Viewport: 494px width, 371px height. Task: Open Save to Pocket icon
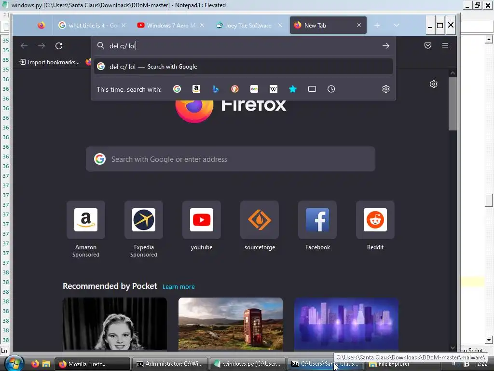[427, 46]
